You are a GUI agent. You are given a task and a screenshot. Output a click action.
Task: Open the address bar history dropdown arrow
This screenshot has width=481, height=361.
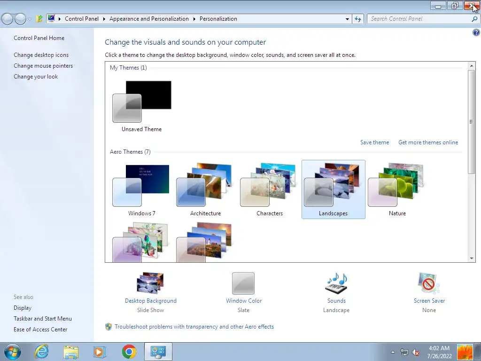tap(347, 19)
